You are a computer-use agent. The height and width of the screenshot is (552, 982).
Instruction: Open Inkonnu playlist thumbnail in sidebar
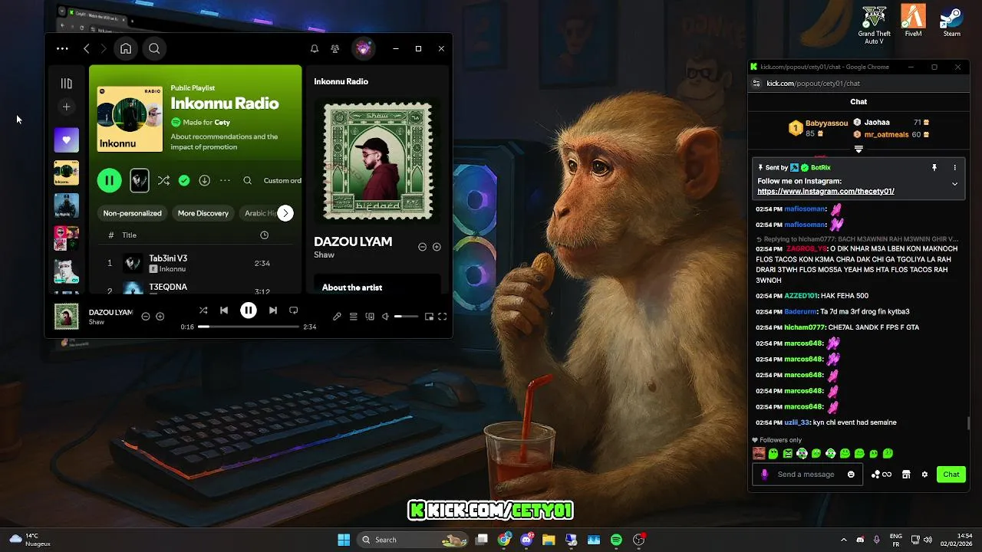(x=66, y=172)
